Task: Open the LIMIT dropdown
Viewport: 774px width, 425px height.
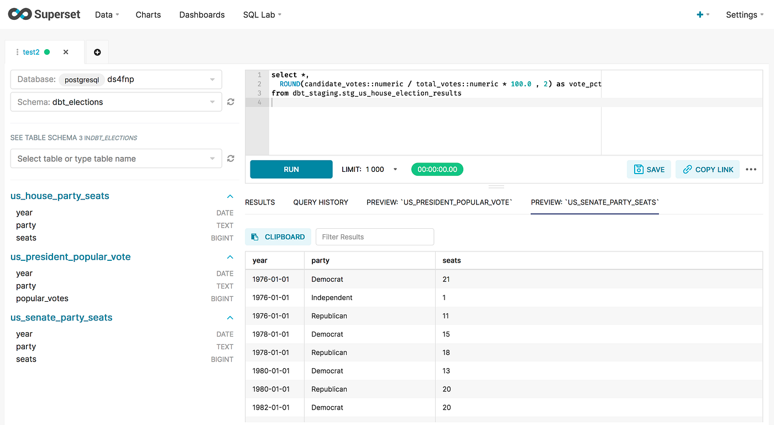Action: click(395, 169)
